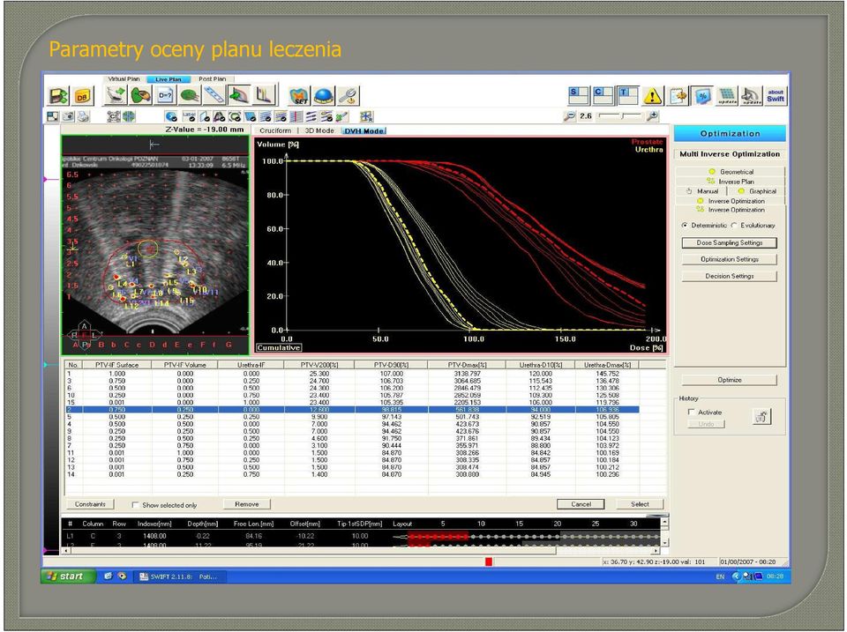The width and height of the screenshot is (847, 632).
Task: Open the about Swift icon
Action: (x=776, y=96)
